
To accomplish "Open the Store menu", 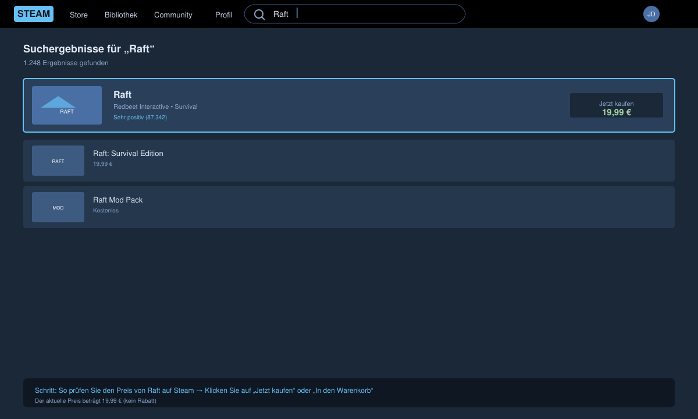I will pyautogui.click(x=79, y=15).
